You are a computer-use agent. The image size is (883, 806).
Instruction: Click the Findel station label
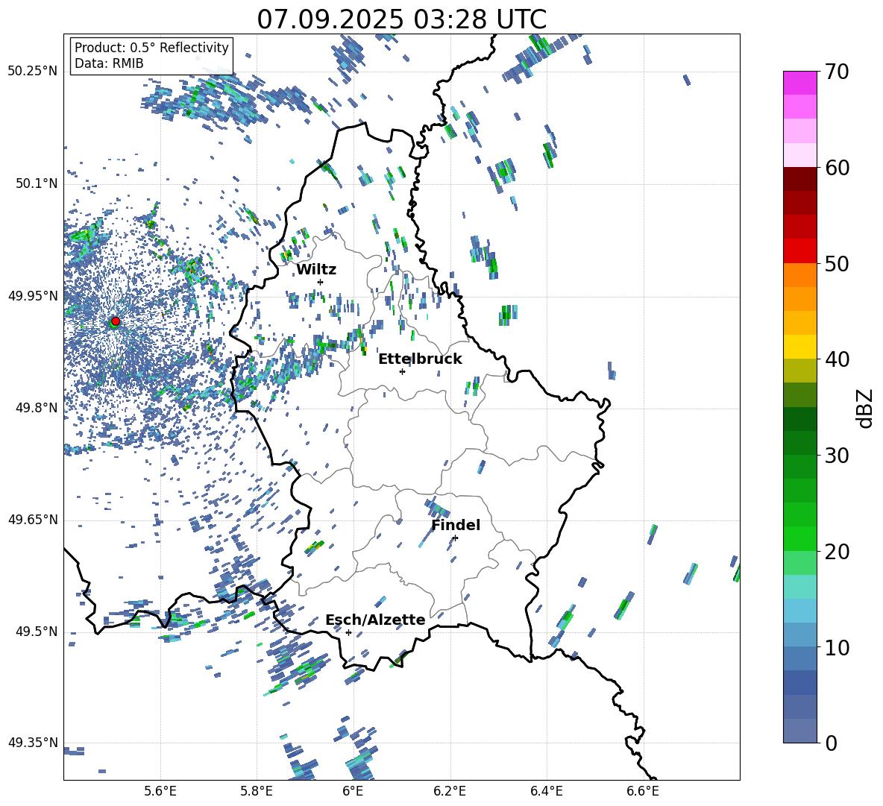pos(456,525)
